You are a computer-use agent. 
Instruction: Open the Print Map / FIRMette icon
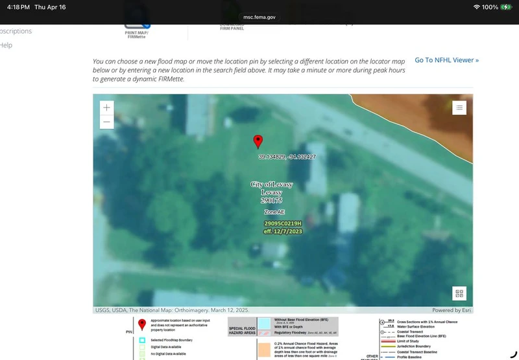[x=137, y=31]
